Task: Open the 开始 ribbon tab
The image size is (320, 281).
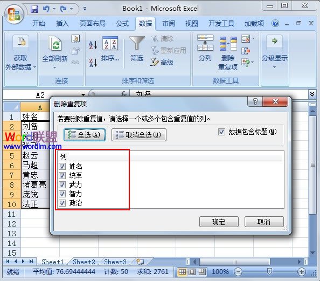Action: 39,24
